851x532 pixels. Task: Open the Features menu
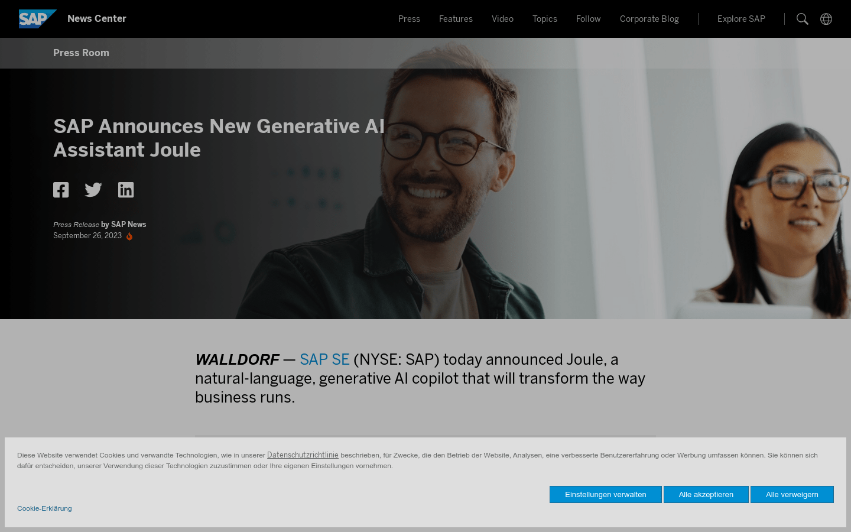click(x=456, y=19)
